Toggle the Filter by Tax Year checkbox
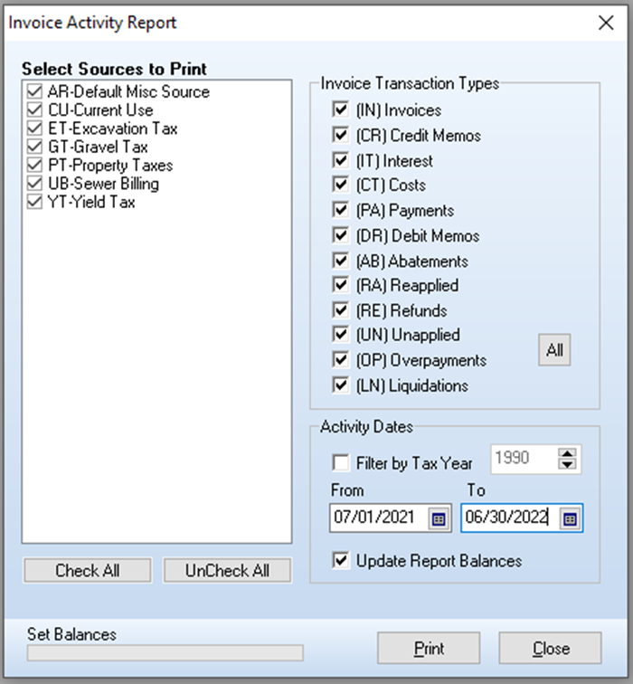This screenshot has width=633, height=684. [341, 463]
